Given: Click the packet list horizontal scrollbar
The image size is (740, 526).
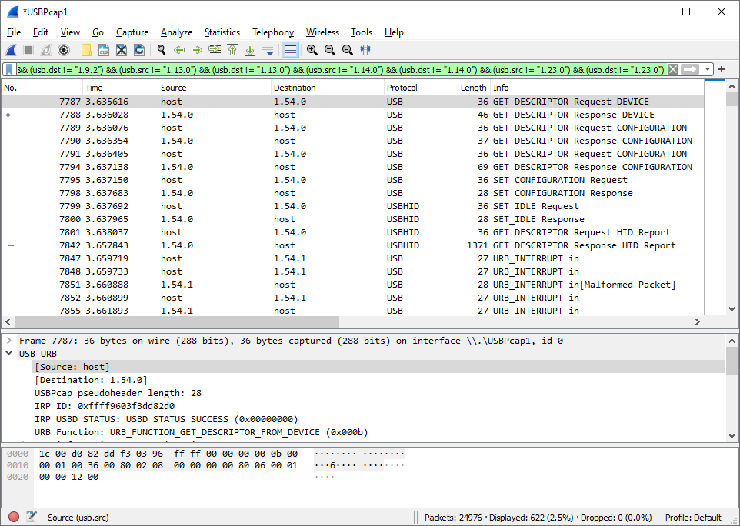Looking at the screenshot, I should 177,321.
